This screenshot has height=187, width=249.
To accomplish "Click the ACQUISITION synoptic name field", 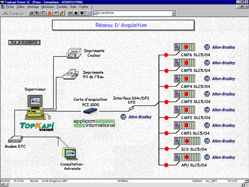I will (132, 13).
